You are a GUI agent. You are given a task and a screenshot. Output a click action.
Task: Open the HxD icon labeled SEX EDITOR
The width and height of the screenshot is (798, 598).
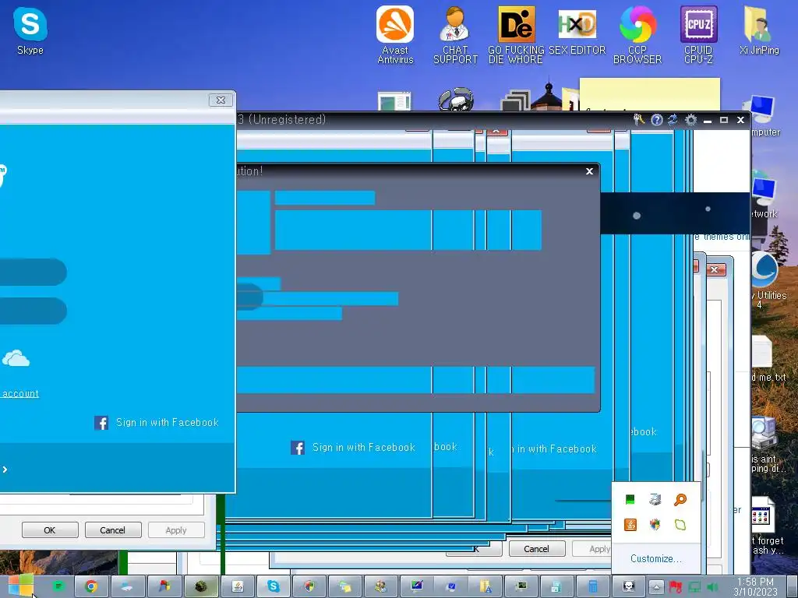pyautogui.click(x=577, y=30)
